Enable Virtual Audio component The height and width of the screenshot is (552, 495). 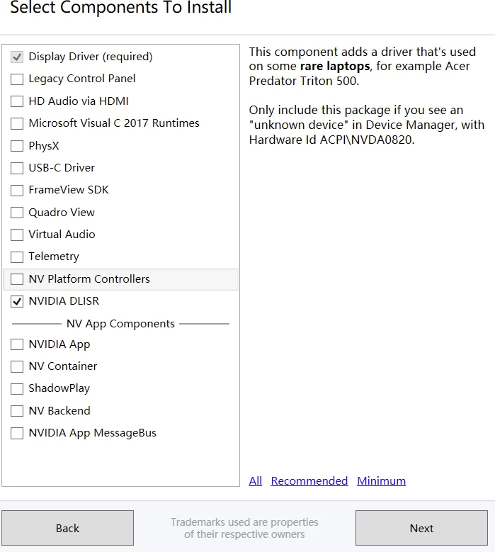[x=17, y=235]
